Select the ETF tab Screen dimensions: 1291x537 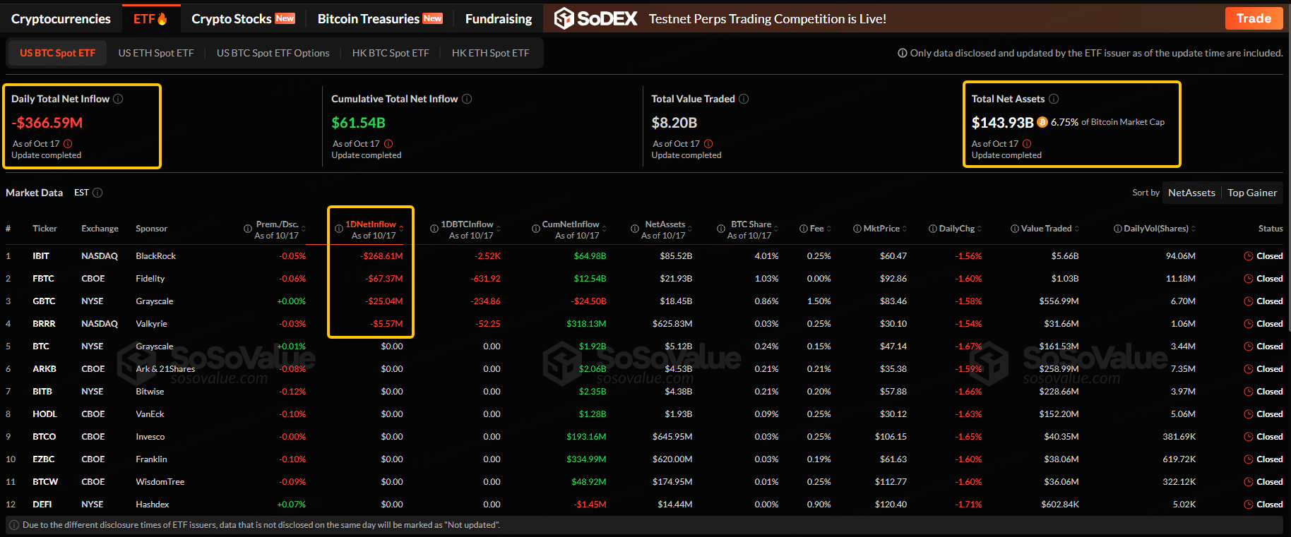click(150, 19)
